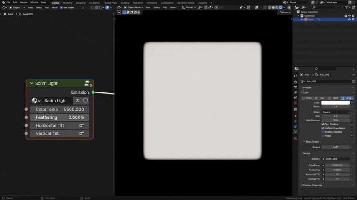
Task: Open the Object properties tab
Action: coord(296,116)
